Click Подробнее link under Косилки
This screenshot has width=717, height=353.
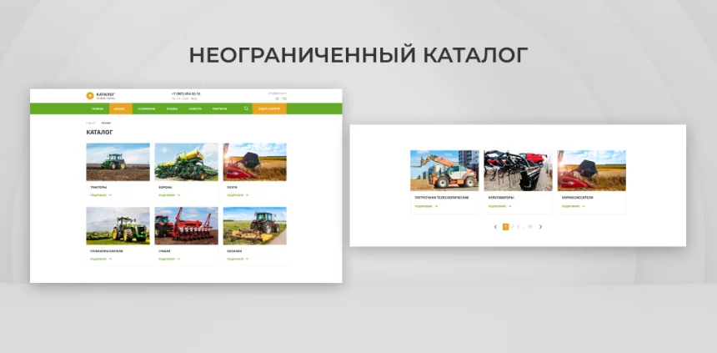pyautogui.click(x=237, y=259)
